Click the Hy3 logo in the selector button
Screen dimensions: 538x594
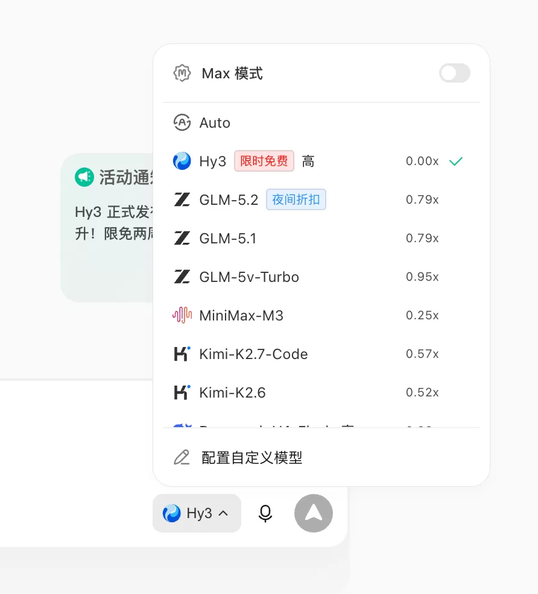point(171,513)
